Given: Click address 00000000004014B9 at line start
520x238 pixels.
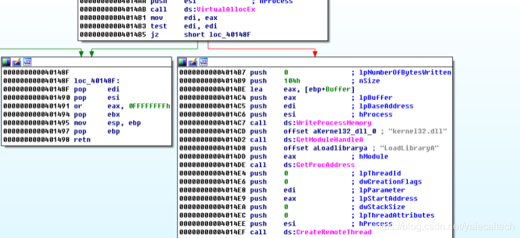Looking at the screenshot, I should pyautogui.click(x=213, y=81).
